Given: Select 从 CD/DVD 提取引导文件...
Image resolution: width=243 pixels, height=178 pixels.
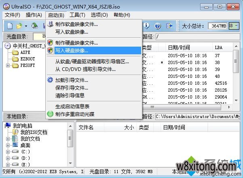Looking at the screenshot, I should pos(94,69).
